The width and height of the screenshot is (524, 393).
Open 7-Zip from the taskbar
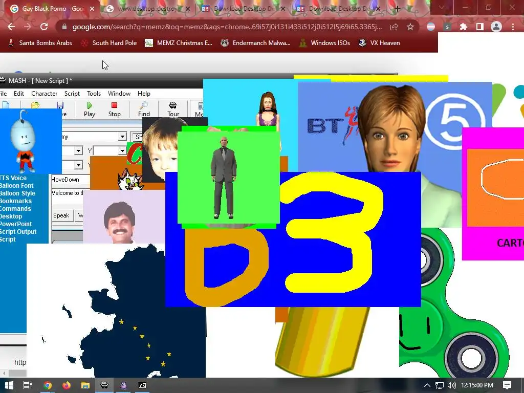point(142,385)
